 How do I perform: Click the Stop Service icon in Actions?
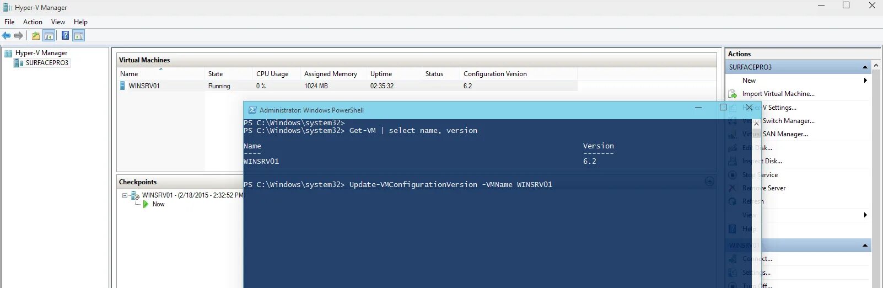click(x=733, y=175)
